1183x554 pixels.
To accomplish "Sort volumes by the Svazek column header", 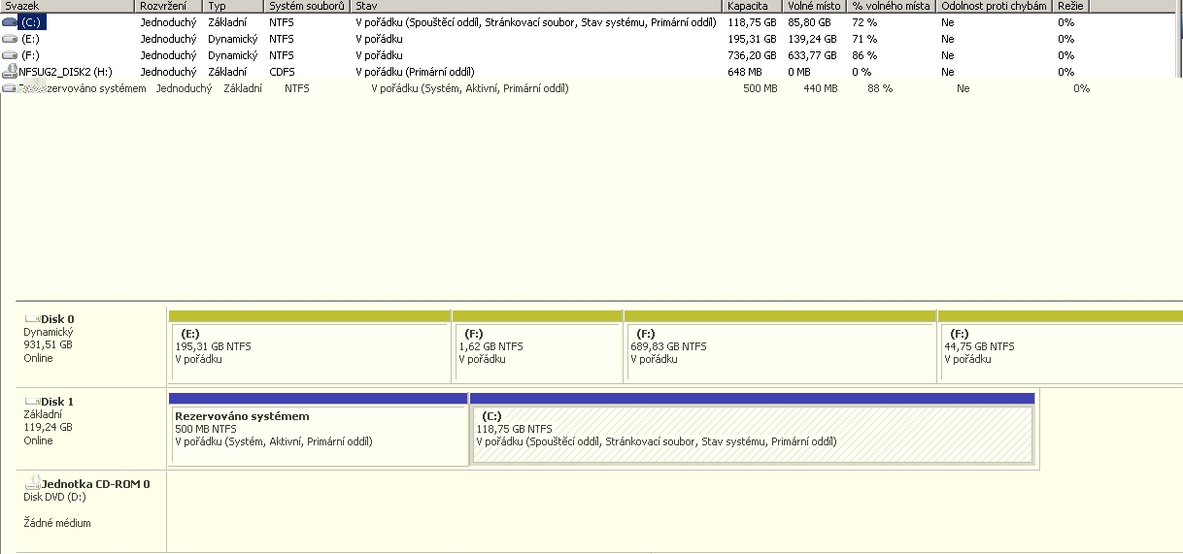I will (x=66, y=6).
